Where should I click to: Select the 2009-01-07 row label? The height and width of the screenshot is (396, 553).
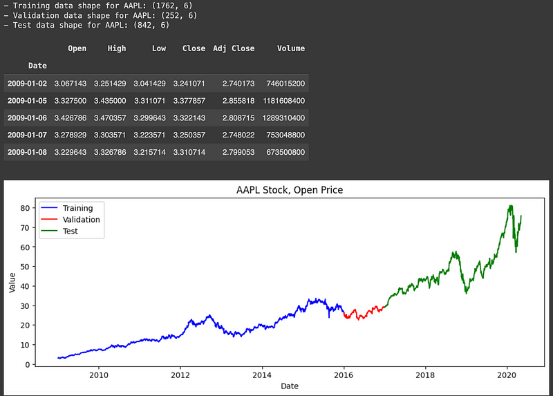click(27, 135)
